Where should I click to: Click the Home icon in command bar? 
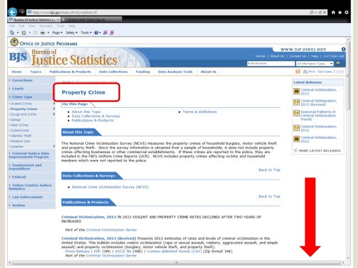click(x=12, y=32)
